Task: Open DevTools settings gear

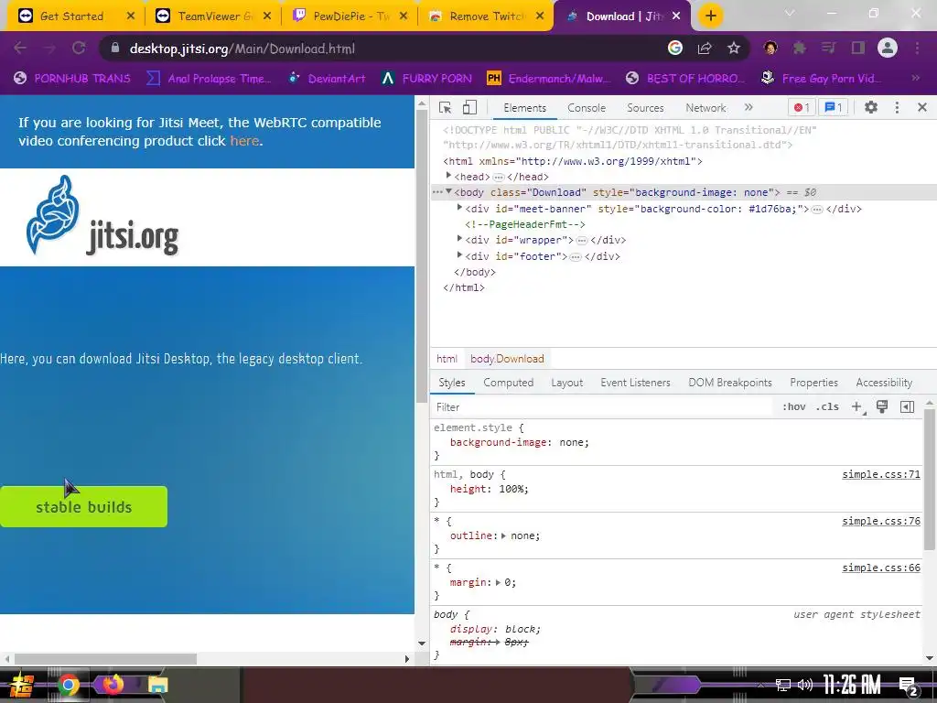Action: (871, 108)
